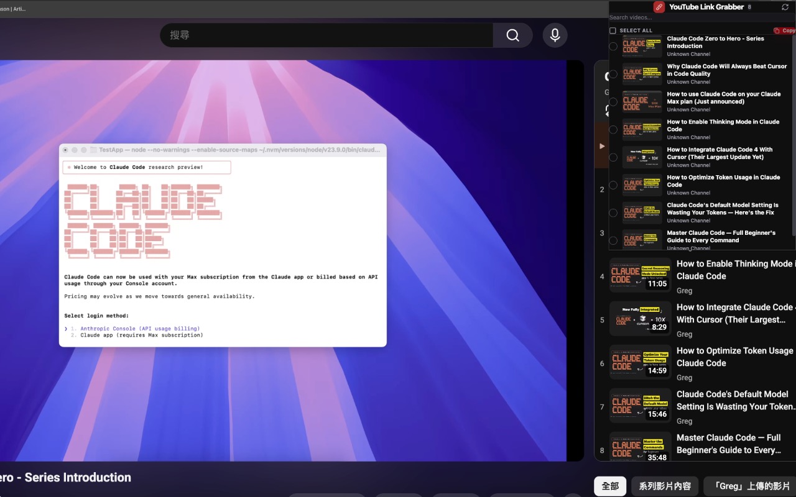Open the Greg channel link under Thinking Mode video
This screenshot has height=497, width=796.
click(x=684, y=290)
